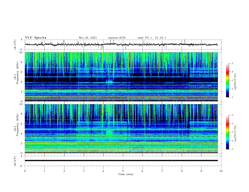Select the "start UT = 21:10:1" text
This screenshot has height=192, width=249.
(x=152, y=38)
